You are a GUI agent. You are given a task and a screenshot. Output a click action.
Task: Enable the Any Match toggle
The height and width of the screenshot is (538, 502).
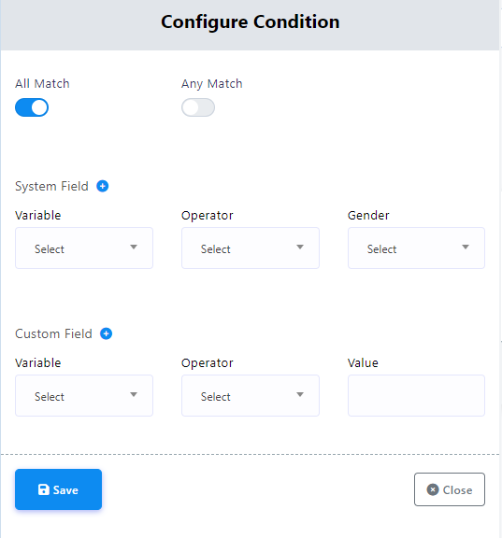(x=198, y=107)
